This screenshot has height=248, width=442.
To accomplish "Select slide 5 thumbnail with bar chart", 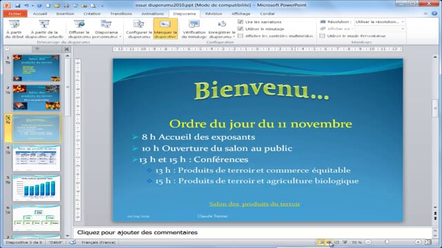I will (37, 187).
